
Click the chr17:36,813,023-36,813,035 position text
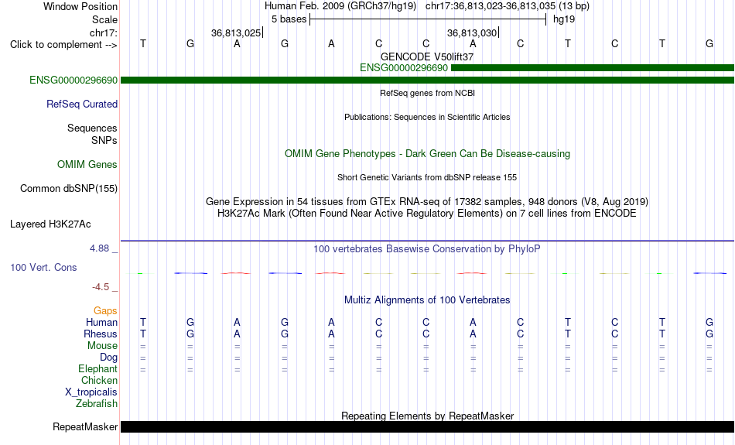coord(508,6)
